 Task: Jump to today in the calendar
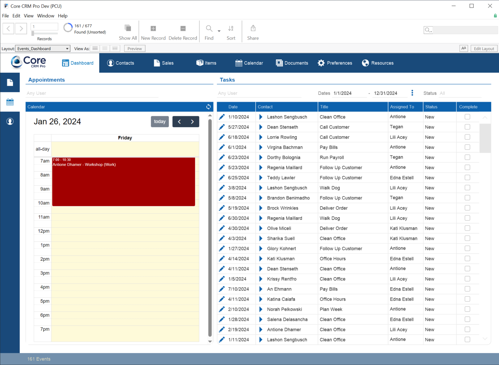[160, 121]
